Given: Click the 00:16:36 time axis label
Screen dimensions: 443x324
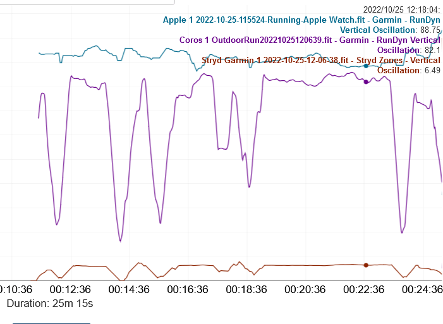Looking at the screenshot, I should pyautogui.click(x=188, y=289).
